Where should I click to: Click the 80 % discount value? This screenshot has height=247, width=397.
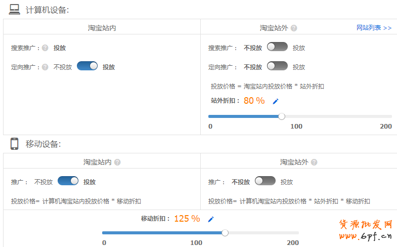(254, 101)
